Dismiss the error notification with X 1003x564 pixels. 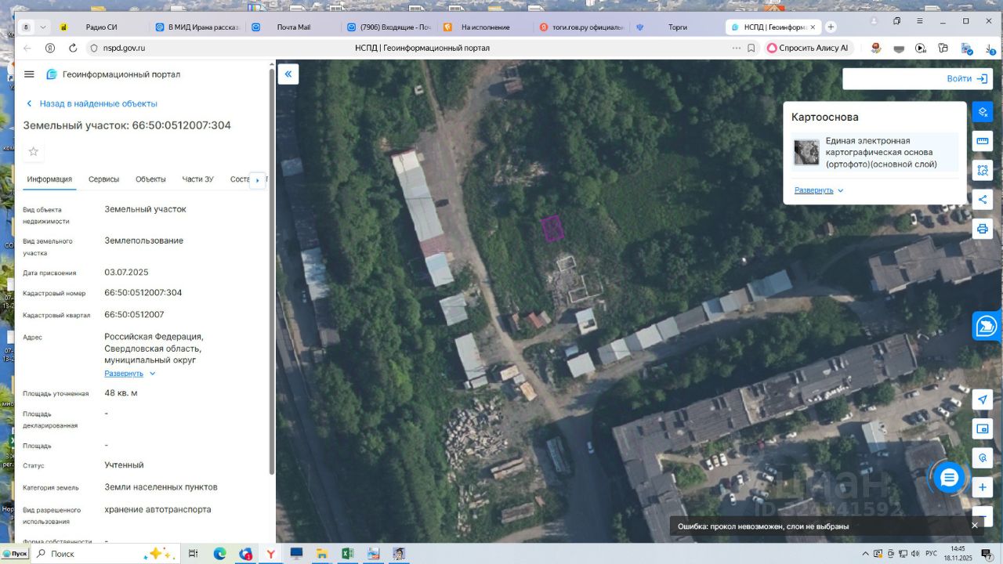tap(975, 526)
